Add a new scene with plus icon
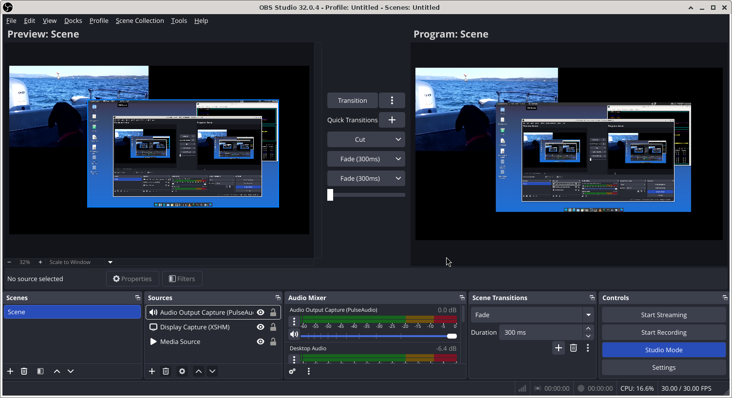The image size is (732, 398). (x=10, y=371)
